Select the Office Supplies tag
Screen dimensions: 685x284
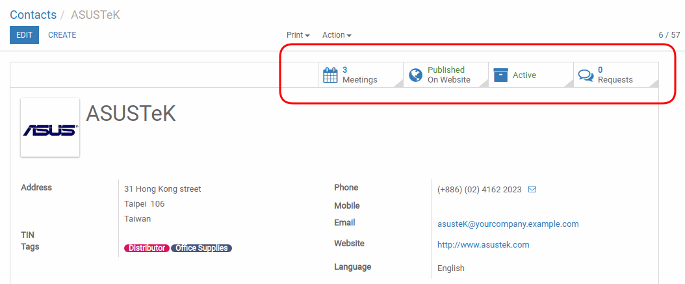click(x=201, y=248)
